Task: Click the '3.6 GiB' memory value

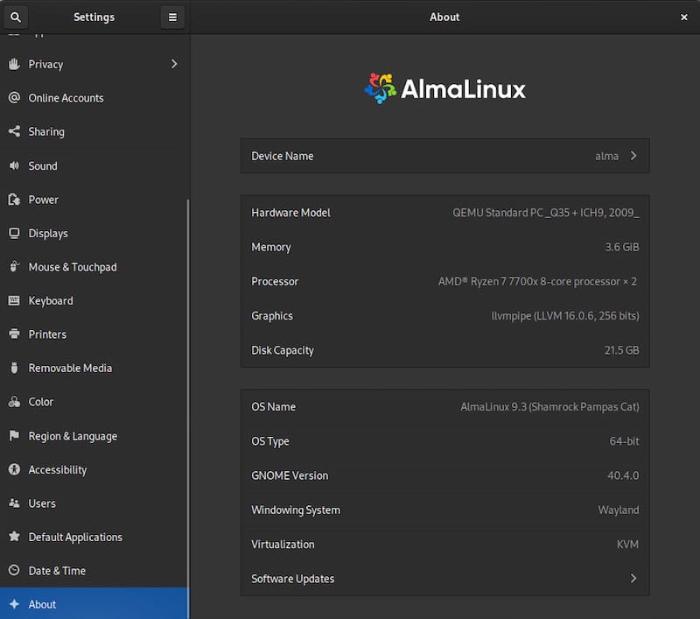Action: [x=622, y=247]
